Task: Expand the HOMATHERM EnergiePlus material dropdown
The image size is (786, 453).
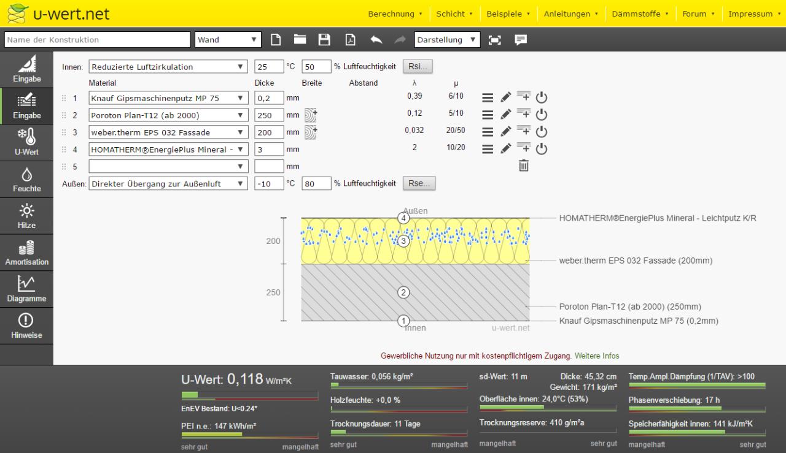Action: click(168, 149)
